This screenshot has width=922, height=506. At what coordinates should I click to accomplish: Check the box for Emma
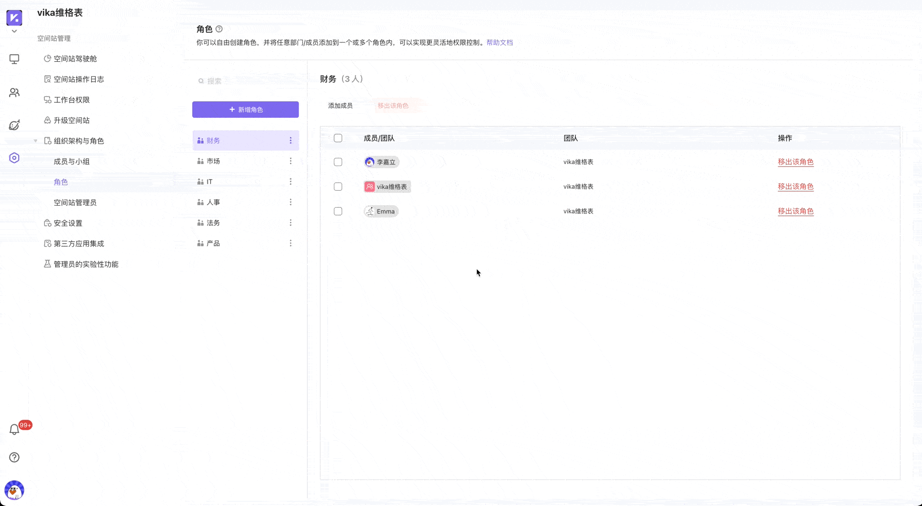click(338, 211)
